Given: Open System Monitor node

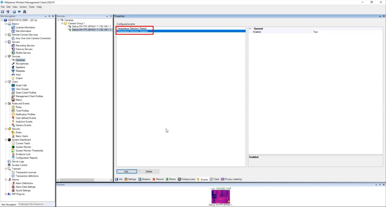Looking at the screenshot, I should click(x=23, y=147).
